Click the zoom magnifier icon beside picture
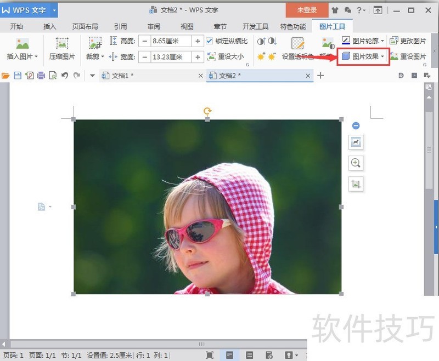Viewport: 439px width, 361px height. pyautogui.click(x=356, y=163)
